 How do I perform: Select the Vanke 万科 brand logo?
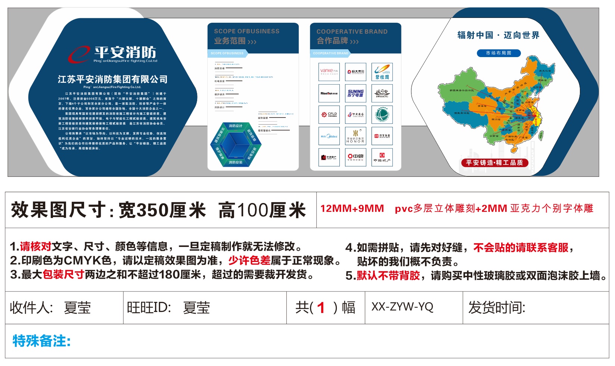pos(329,72)
